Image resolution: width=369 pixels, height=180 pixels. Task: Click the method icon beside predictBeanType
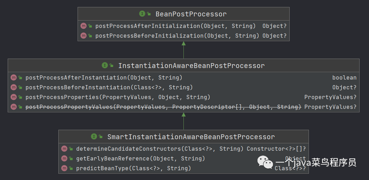tap(64, 168)
